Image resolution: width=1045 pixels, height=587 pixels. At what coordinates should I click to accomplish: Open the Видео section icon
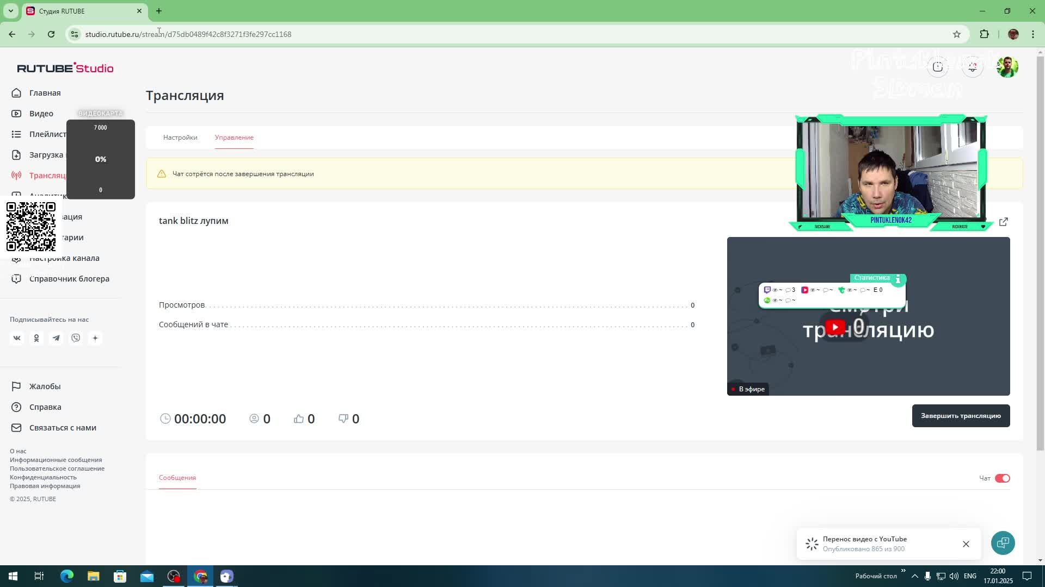point(16,114)
